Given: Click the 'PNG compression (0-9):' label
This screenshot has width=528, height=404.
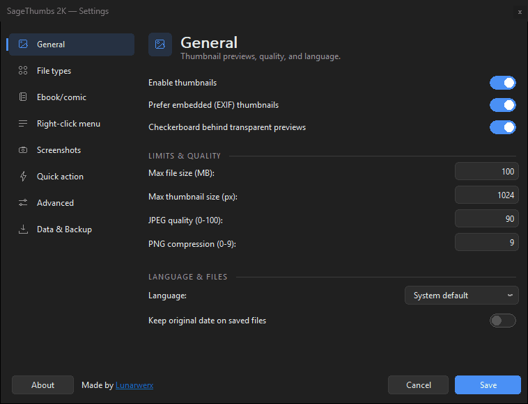Looking at the screenshot, I should click(x=192, y=244).
